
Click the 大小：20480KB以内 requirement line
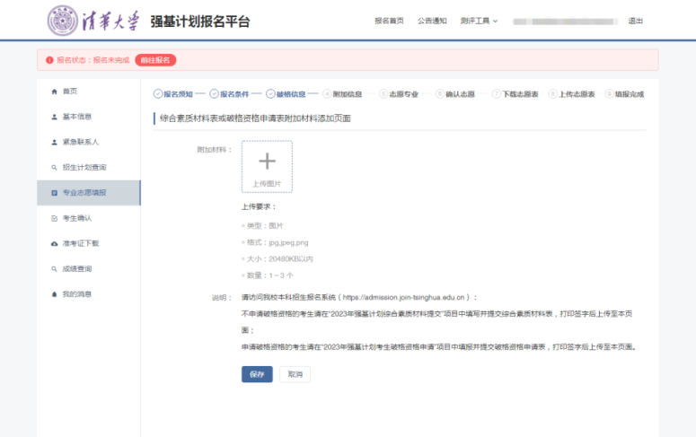[x=279, y=258]
